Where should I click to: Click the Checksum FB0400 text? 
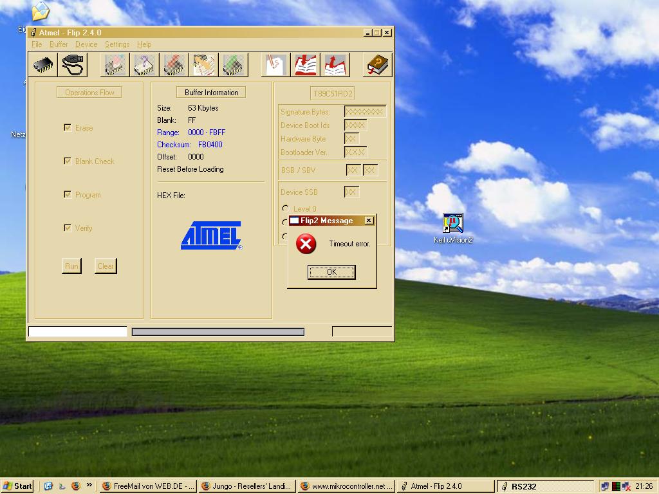(190, 145)
